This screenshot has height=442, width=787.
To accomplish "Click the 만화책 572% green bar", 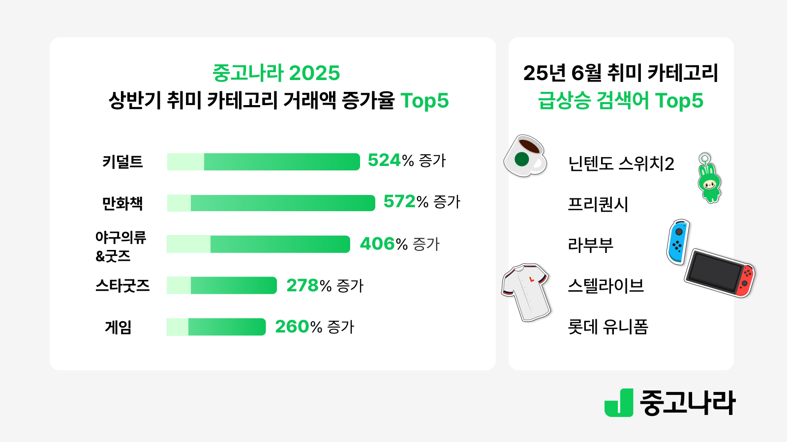I will click(x=271, y=203).
